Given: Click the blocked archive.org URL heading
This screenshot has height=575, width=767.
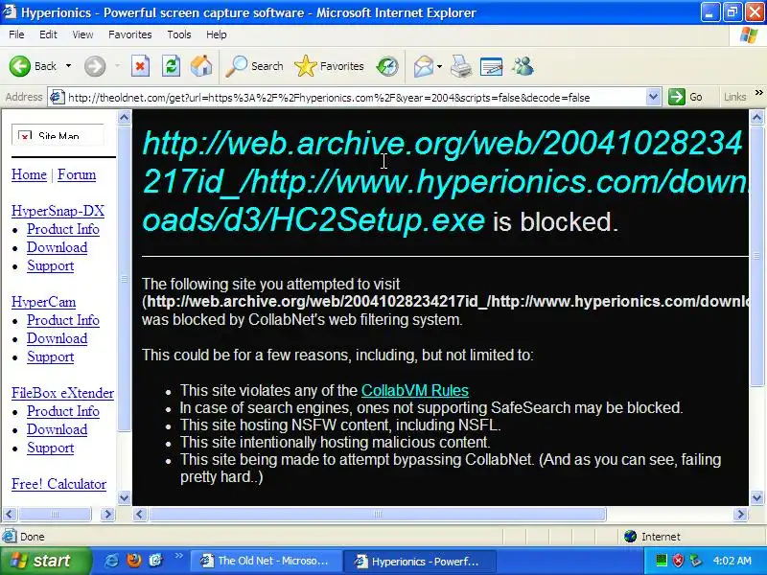Looking at the screenshot, I should pos(443,182).
